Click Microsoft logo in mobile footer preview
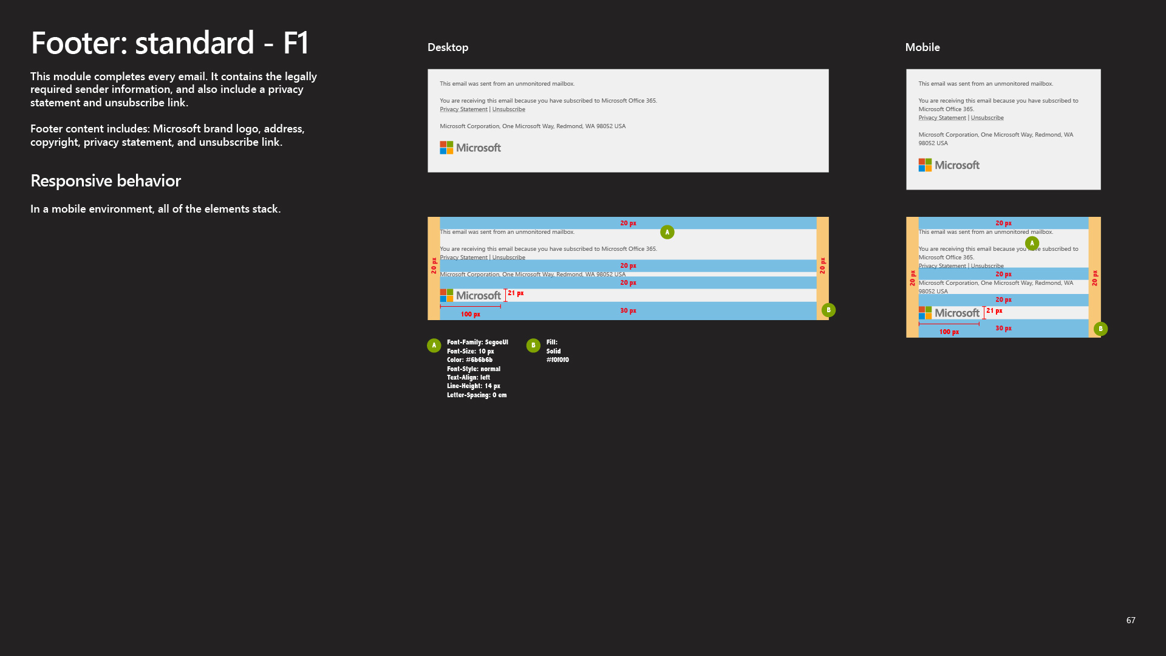The image size is (1166, 656). tap(949, 165)
